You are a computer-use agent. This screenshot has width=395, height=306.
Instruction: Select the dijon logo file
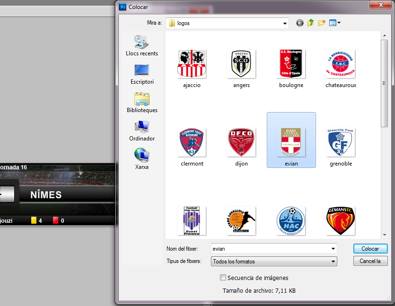click(241, 148)
